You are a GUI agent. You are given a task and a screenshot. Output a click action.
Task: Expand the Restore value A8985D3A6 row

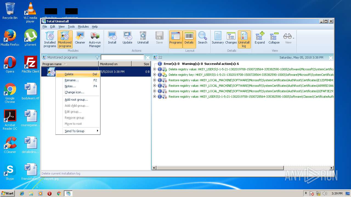tap(154, 86)
